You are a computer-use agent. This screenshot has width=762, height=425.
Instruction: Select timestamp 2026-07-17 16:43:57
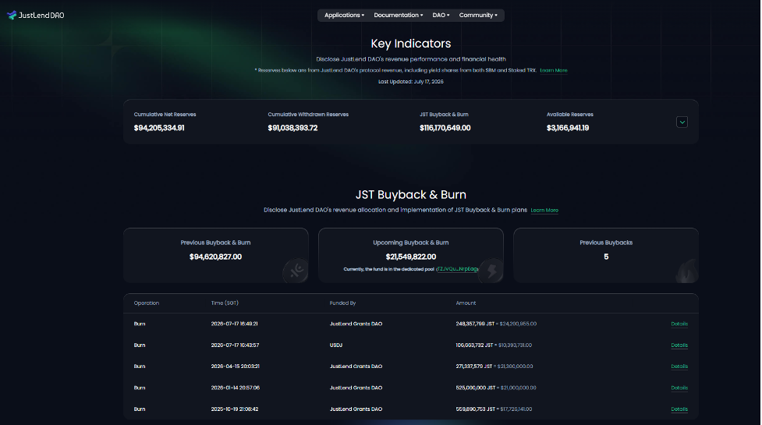[x=235, y=345]
